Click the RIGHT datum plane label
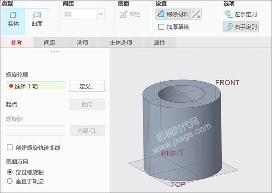The height and width of the screenshot is (193, 272). pos(172,153)
